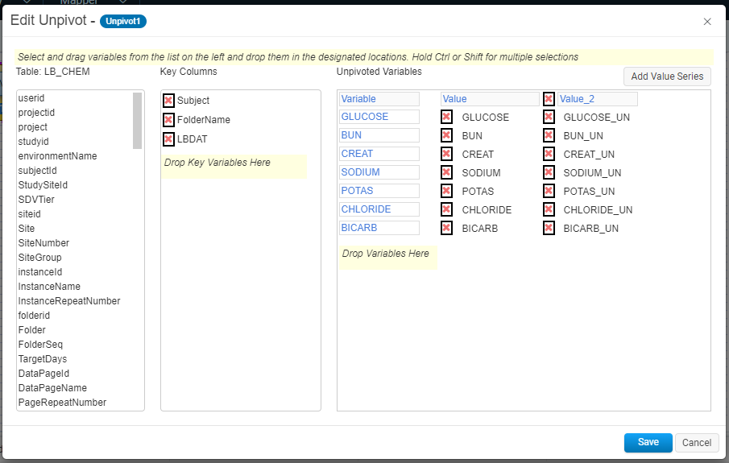Edit the Variable column name field
729x463 pixels.
click(x=379, y=98)
